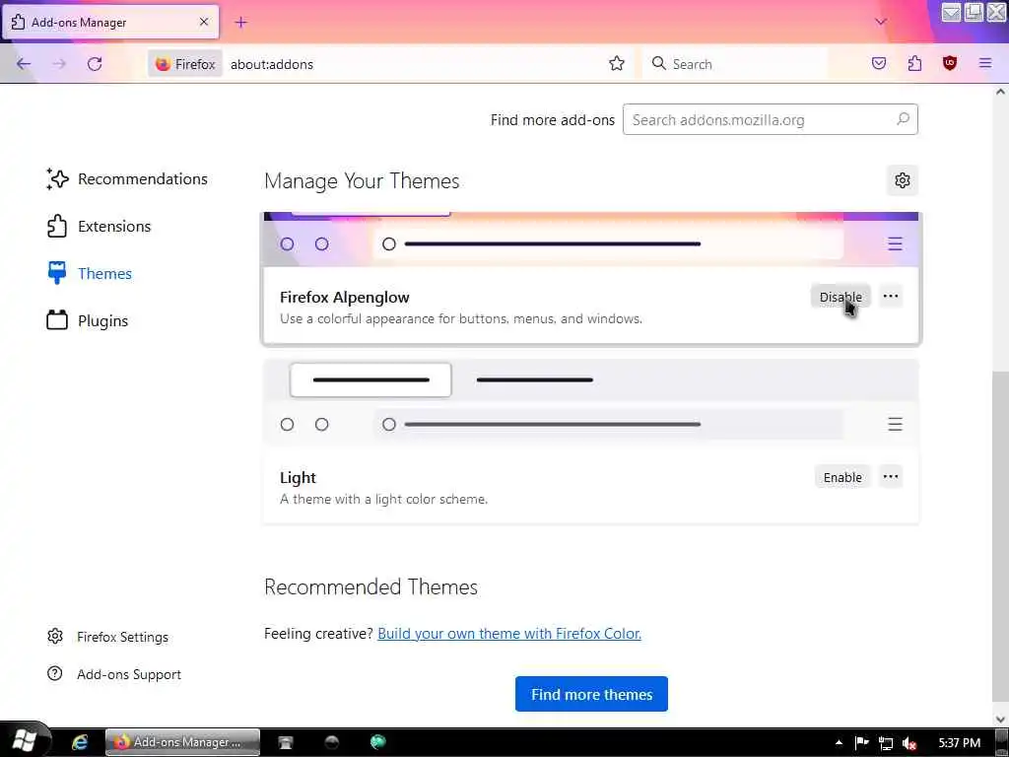Click the dark sphere taskbar icon
The width and height of the screenshot is (1009, 757).
pyautogui.click(x=331, y=742)
